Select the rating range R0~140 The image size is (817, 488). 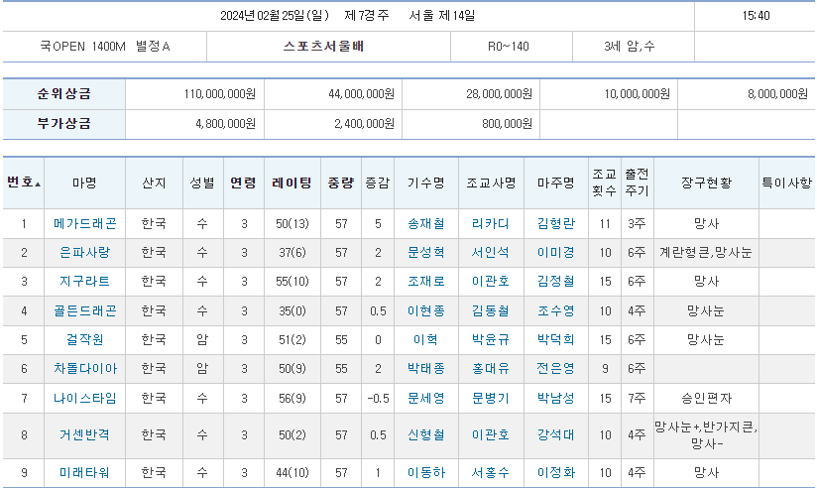[x=508, y=47]
